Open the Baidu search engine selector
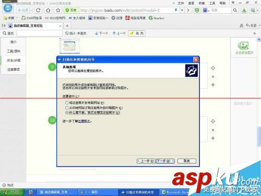 (x=206, y=10)
